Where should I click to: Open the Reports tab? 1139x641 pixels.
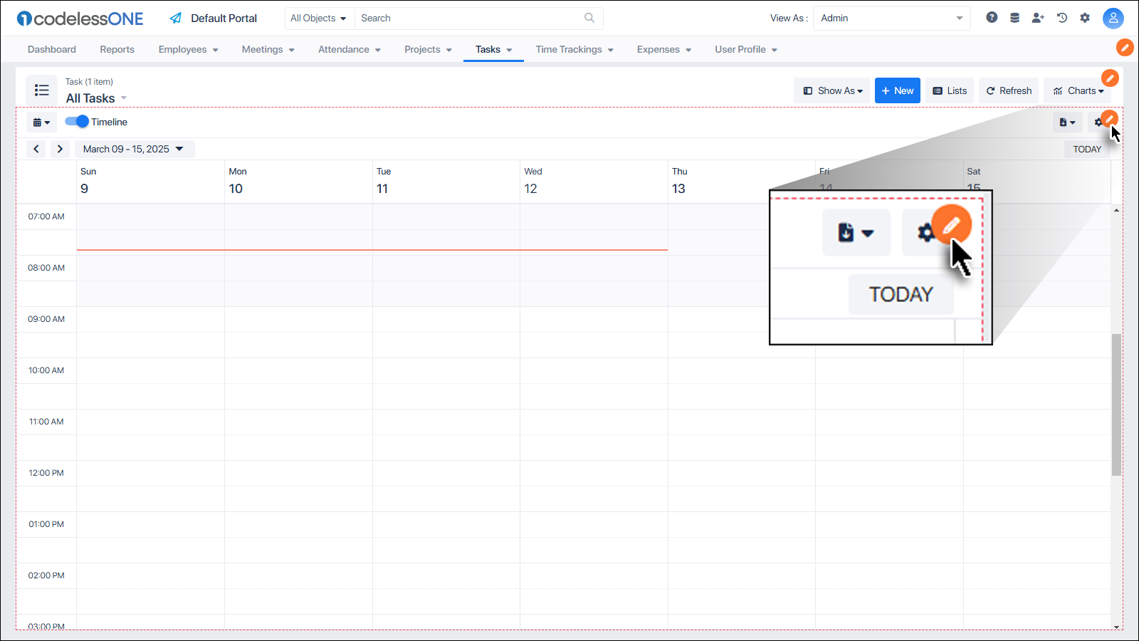click(117, 50)
